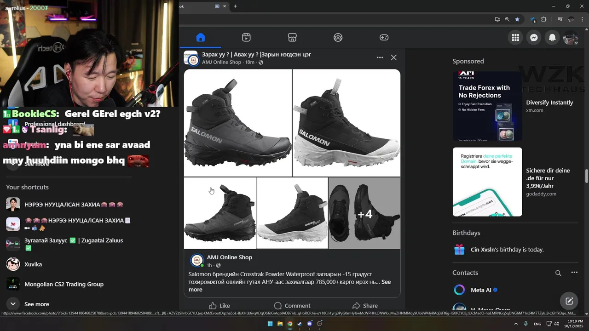
Task: Open the bottom-middle white-sole boot photo
Action: click(x=292, y=213)
